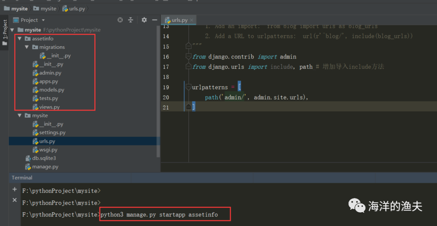The image size is (437, 226).
Task: Select views.py in project tree
Action: click(46, 107)
